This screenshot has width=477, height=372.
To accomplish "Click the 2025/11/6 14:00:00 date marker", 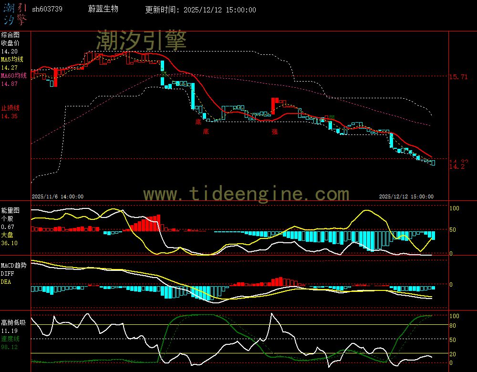I will [x=57, y=196].
